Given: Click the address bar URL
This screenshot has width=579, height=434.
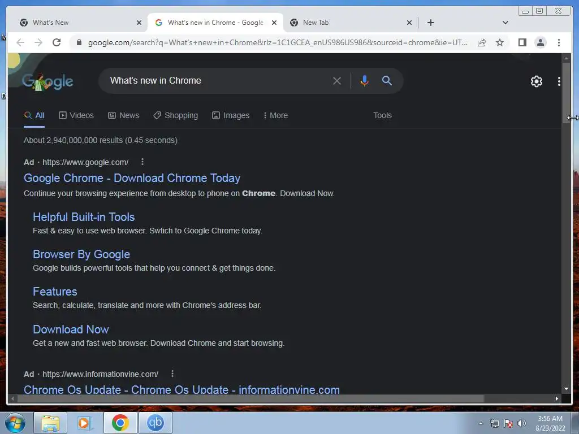Looking at the screenshot, I should pyautogui.click(x=278, y=42).
